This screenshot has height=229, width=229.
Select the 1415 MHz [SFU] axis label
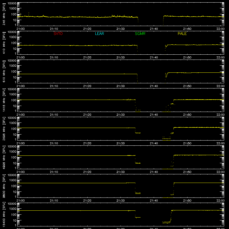tap(4, 100)
